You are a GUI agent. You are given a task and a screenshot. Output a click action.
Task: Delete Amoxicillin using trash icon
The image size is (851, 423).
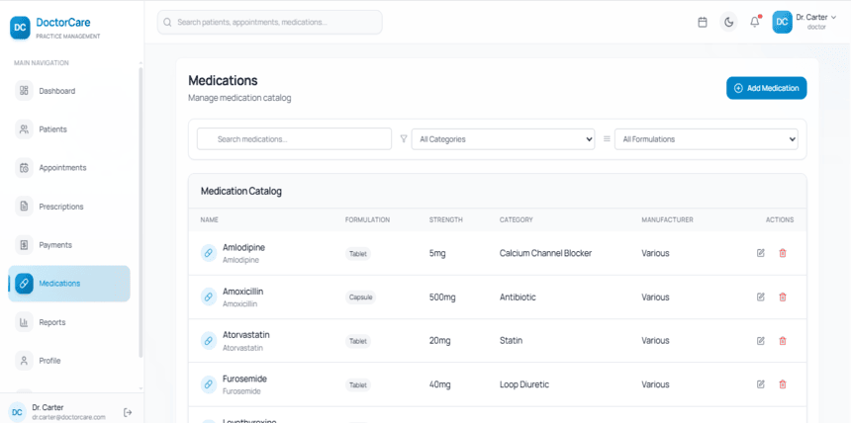(x=783, y=296)
